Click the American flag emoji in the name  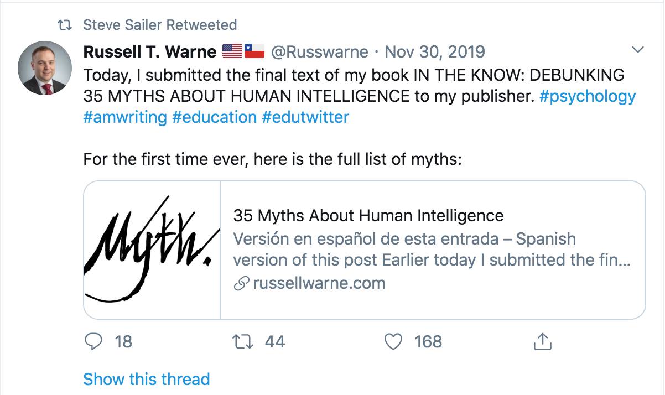[233, 50]
